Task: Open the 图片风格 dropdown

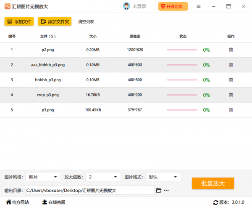Action: [42, 177]
